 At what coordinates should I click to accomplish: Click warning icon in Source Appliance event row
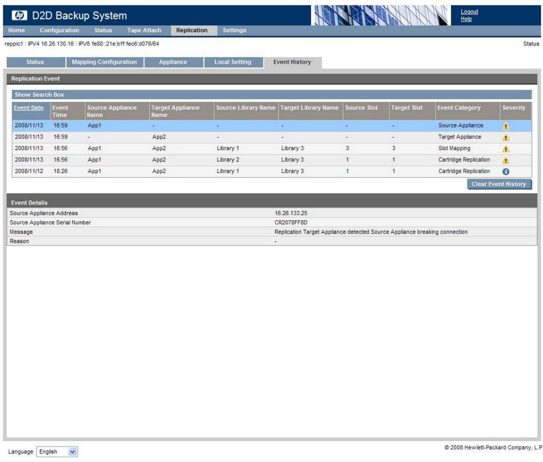[x=506, y=126]
